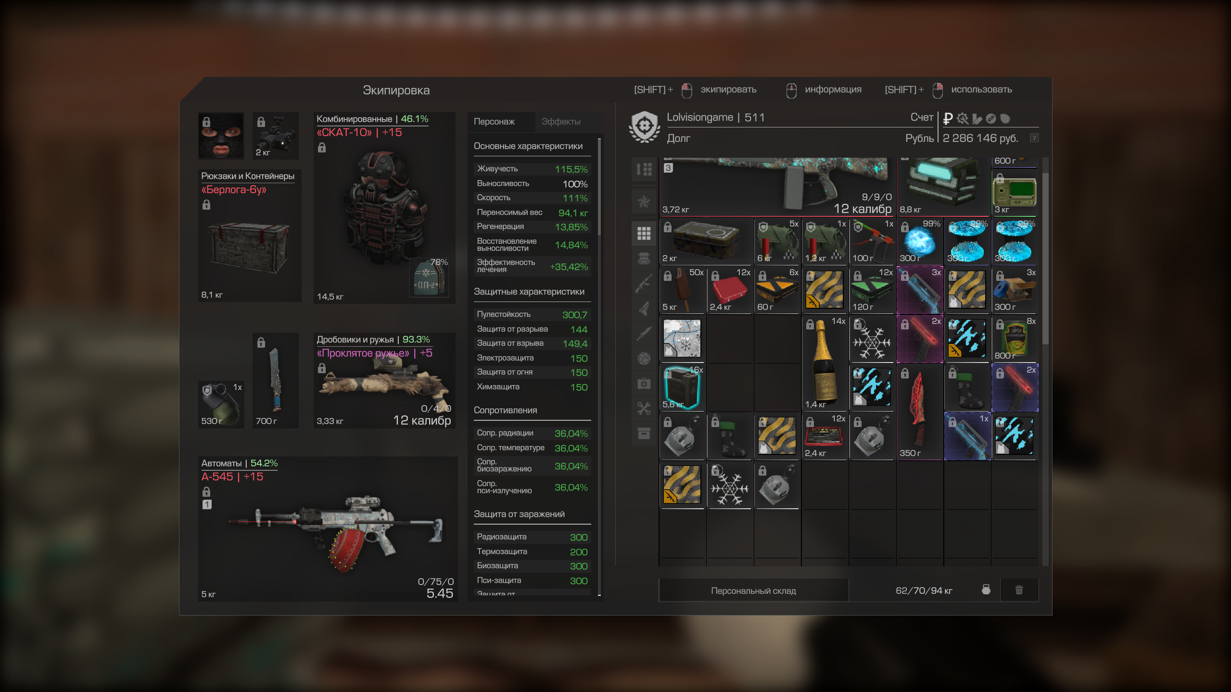This screenshot has width=1231, height=692.
Task: Select the 14x champagne bottle
Action: coord(825,363)
